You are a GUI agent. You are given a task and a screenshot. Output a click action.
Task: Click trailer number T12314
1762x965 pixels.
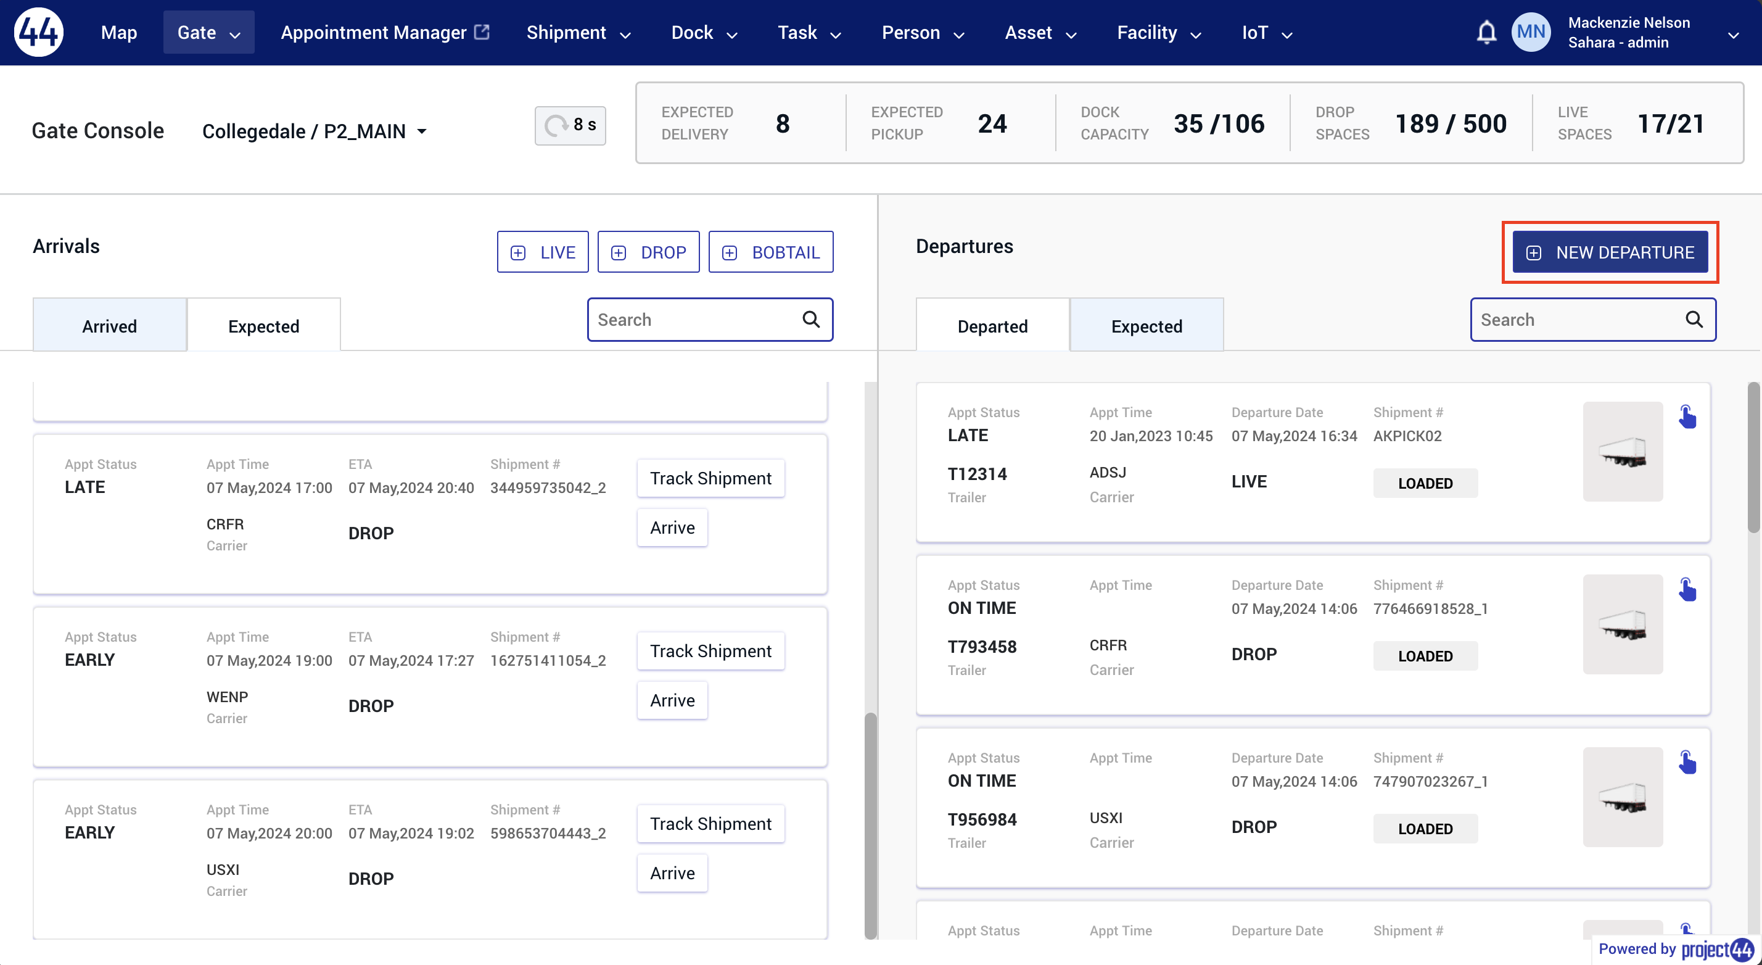click(977, 474)
